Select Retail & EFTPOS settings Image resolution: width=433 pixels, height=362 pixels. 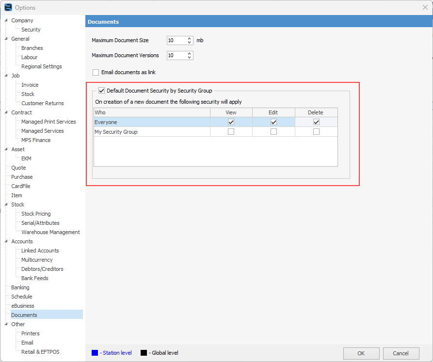[40, 352]
